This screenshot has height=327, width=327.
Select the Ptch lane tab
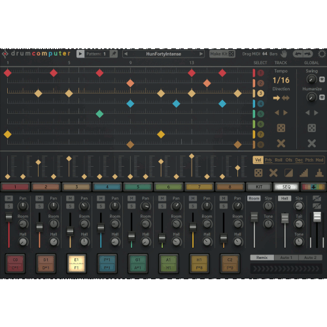point(309,160)
